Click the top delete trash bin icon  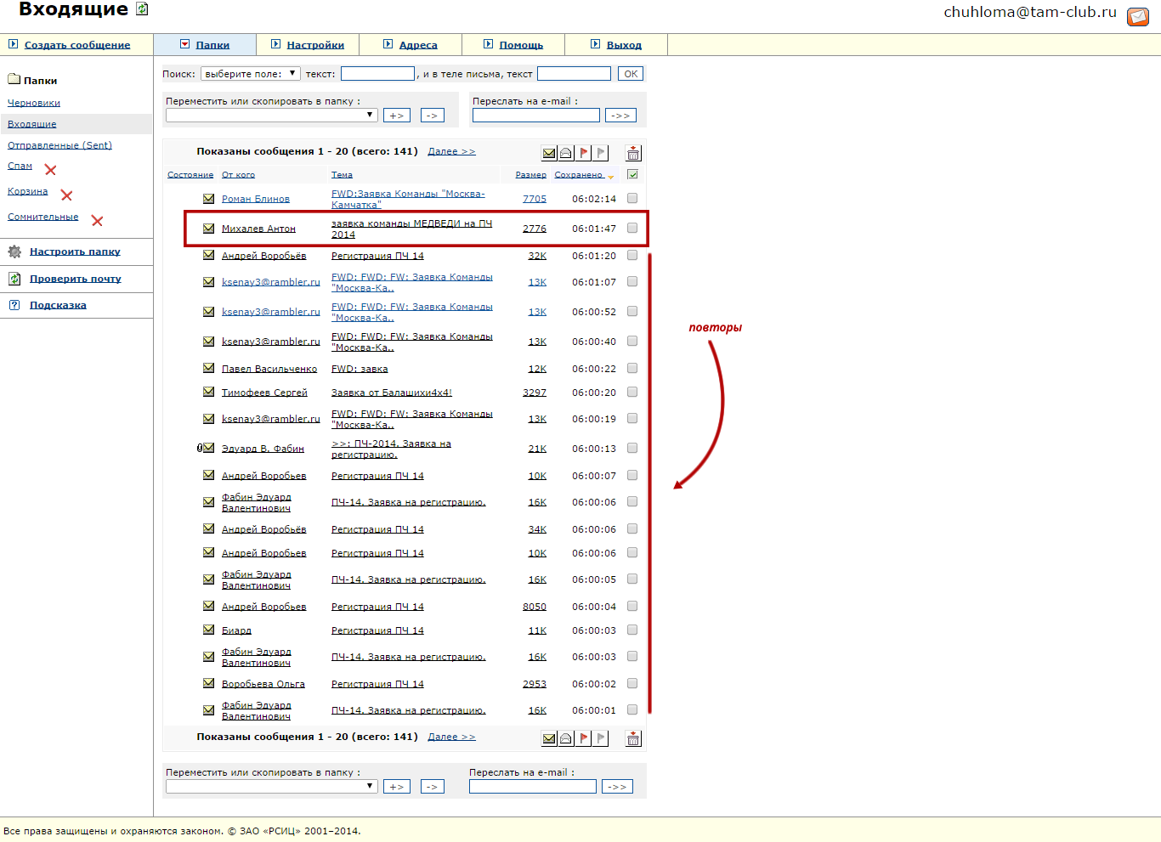click(x=633, y=153)
